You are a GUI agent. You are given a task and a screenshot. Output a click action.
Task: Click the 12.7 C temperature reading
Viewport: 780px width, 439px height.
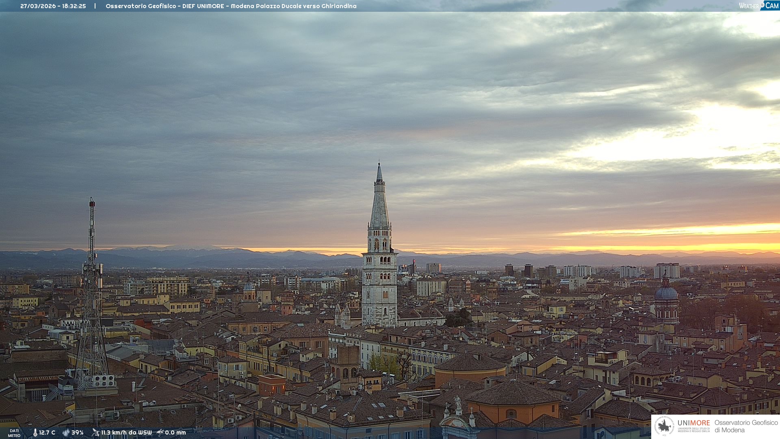click(x=47, y=432)
